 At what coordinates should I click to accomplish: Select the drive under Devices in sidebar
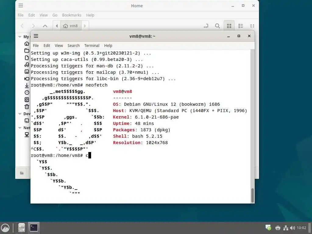click(x=27, y=121)
